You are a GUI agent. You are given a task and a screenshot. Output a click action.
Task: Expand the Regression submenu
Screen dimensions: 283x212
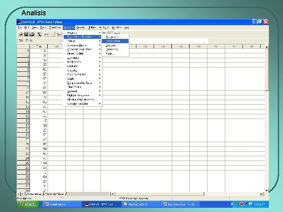(x=83, y=62)
